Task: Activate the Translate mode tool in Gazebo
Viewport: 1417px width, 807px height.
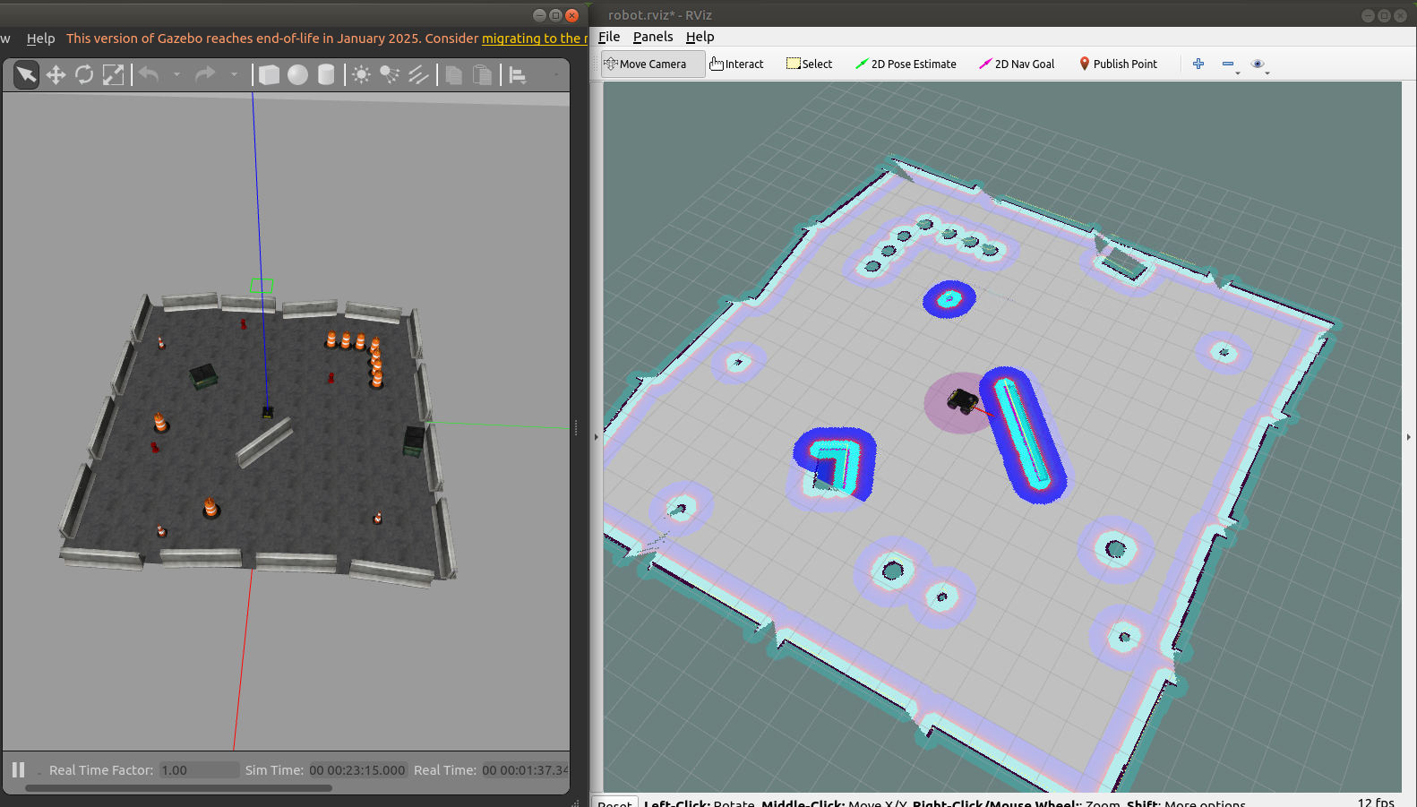Action: (56, 74)
